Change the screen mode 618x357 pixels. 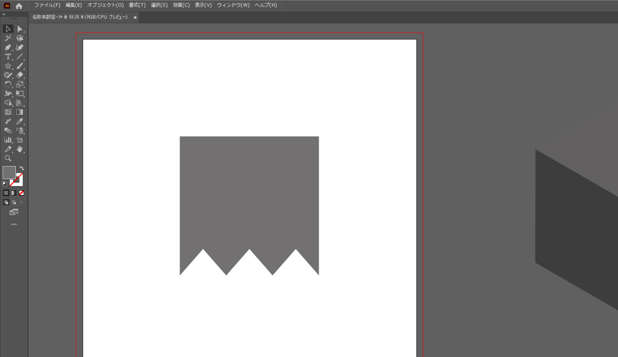click(14, 212)
